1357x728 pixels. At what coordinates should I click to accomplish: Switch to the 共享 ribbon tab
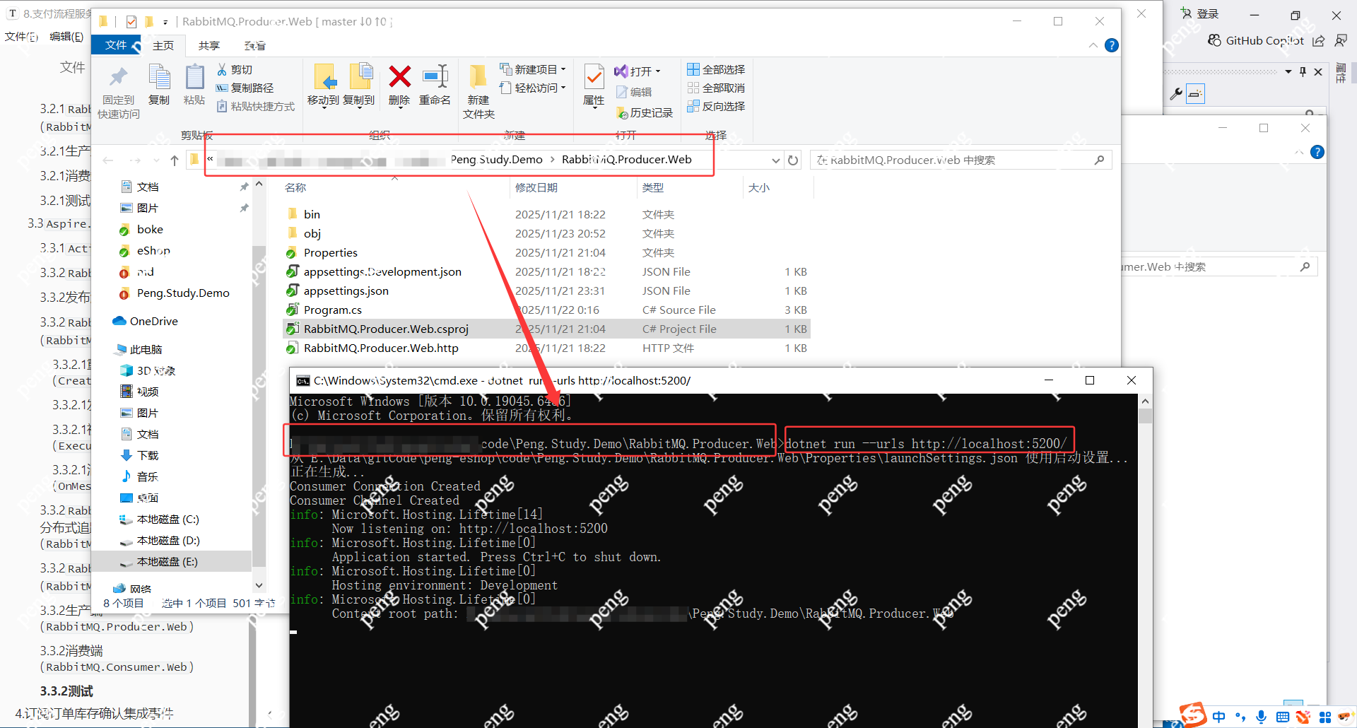(x=209, y=45)
